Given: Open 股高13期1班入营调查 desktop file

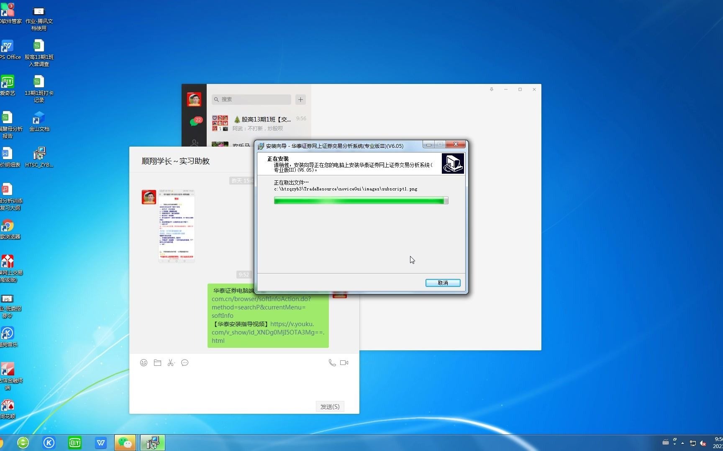Looking at the screenshot, I should [x=39, y=53].
